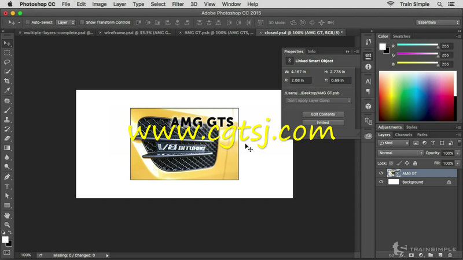Expand the status bar info arrow
This screenshot has height=260, width=463.
click(107, 255)
